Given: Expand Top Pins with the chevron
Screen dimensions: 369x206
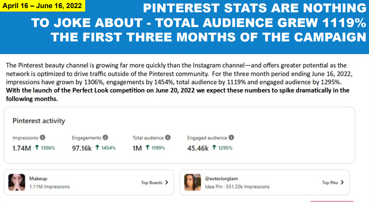Looking at the screenshot, I should [342, 182].
